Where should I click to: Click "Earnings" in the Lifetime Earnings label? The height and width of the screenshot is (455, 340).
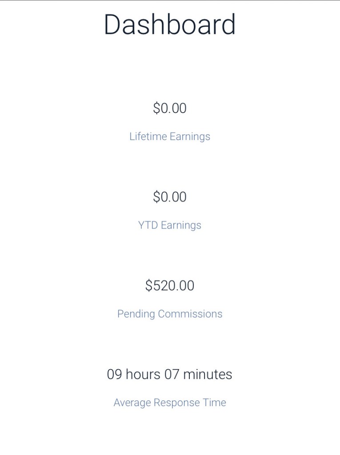[190, 136]
